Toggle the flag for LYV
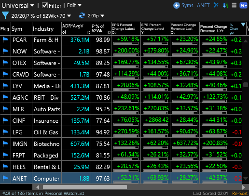The image size is (249, 196). point(5,86)
